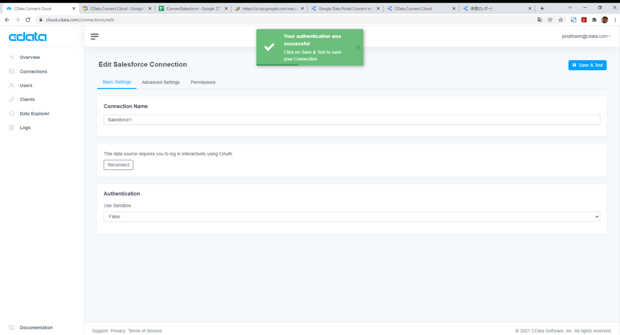The image size is (620, 335).
Task: Click the browser back arrow
Action: (x=7, y=20)
